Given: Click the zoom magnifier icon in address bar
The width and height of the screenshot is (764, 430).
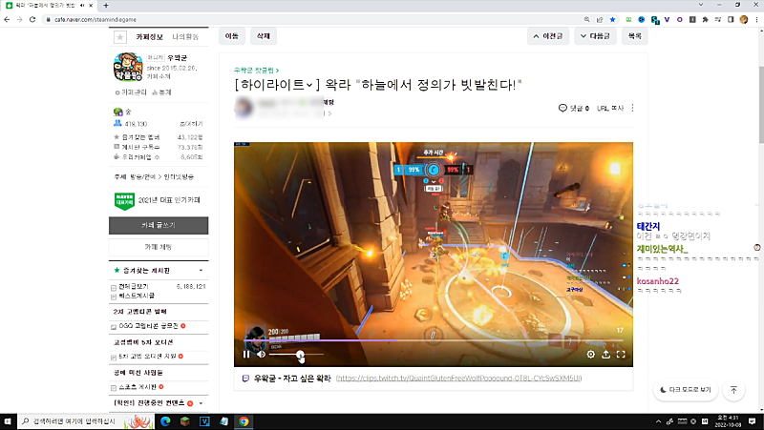Looking at the screenshot, I should pos(586,19).
